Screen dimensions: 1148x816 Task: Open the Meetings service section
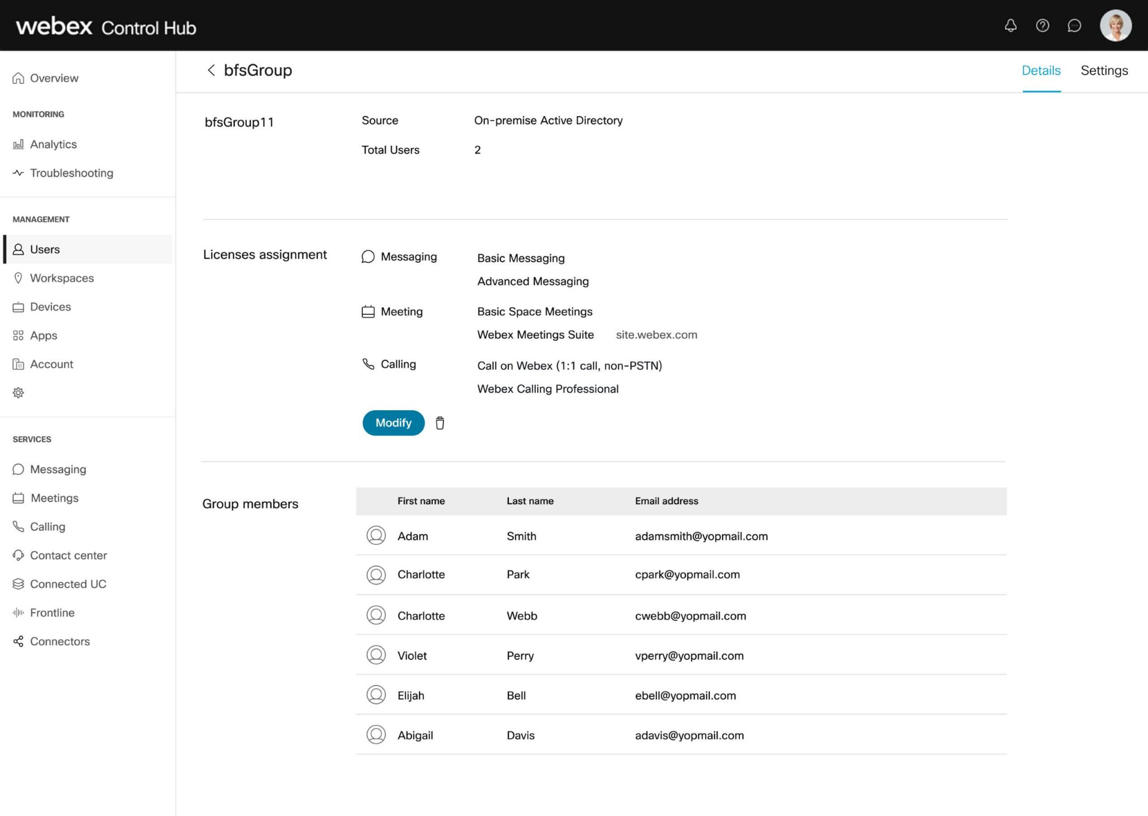click(x=54, y=498)
